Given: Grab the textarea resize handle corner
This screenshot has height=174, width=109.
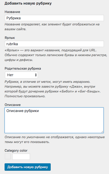Looking at the screenshot, I should click(x=102, y=132).
